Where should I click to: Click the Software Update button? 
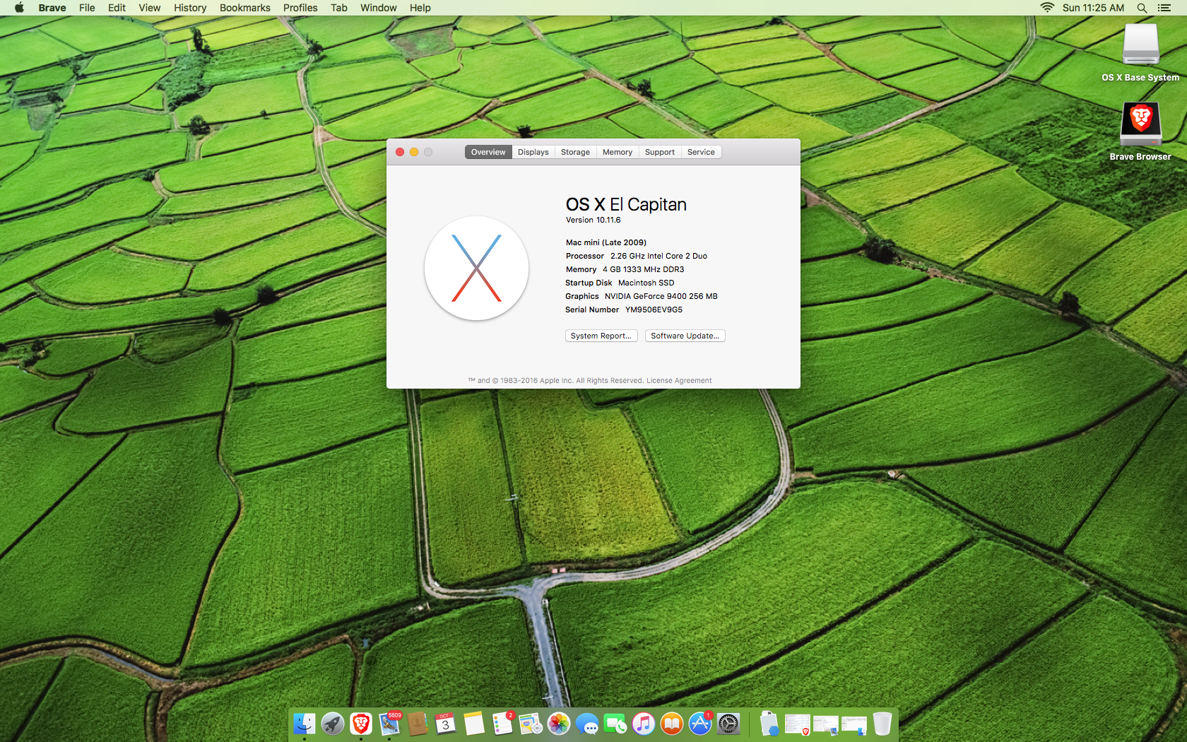[685, 336]
